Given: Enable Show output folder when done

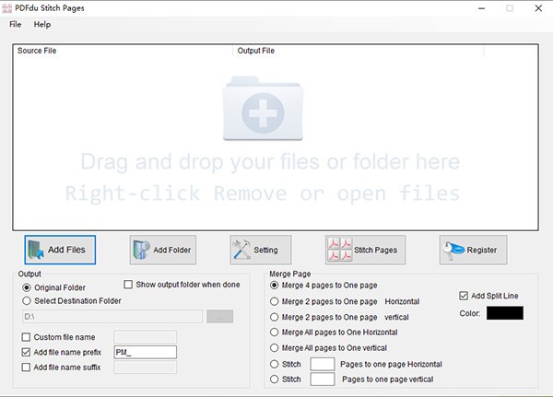Looking at the screenshot, I should pyautogui.click(x=128, y=285).
